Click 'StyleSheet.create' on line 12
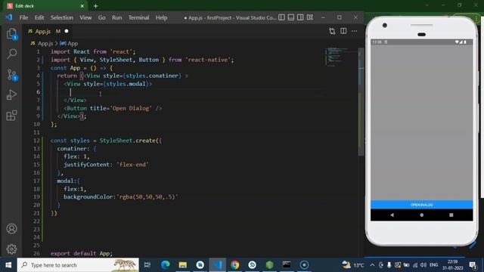This screenshot has width=484, height=272. 128,141
